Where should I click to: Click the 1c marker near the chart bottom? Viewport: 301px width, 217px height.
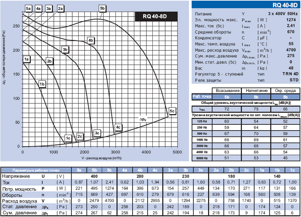[x=68, y=138]
